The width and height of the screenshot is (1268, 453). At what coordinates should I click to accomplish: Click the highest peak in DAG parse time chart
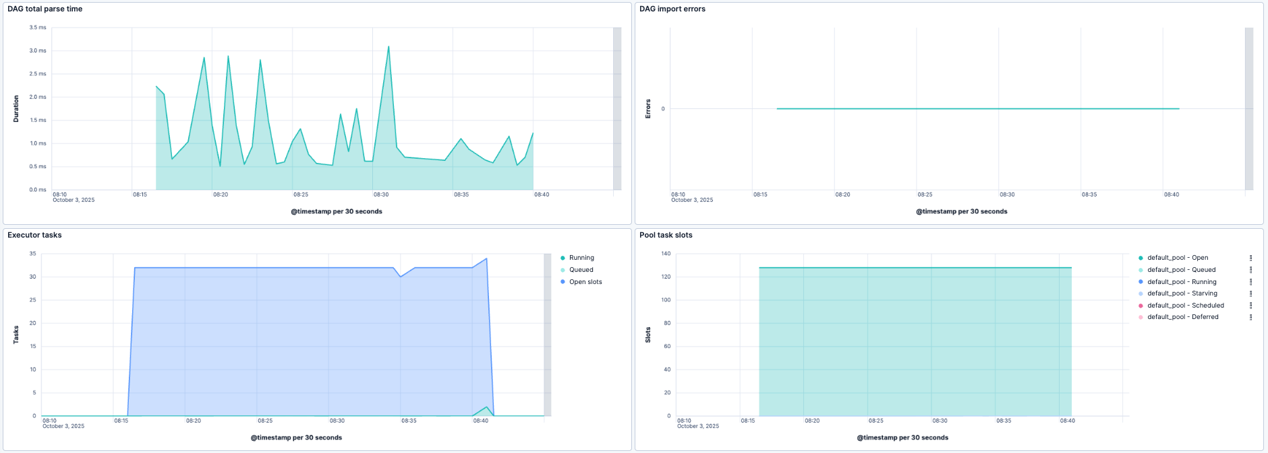pos(388,47)
